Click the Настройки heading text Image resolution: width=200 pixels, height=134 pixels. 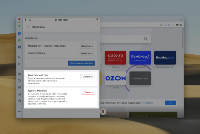[39, 27]
